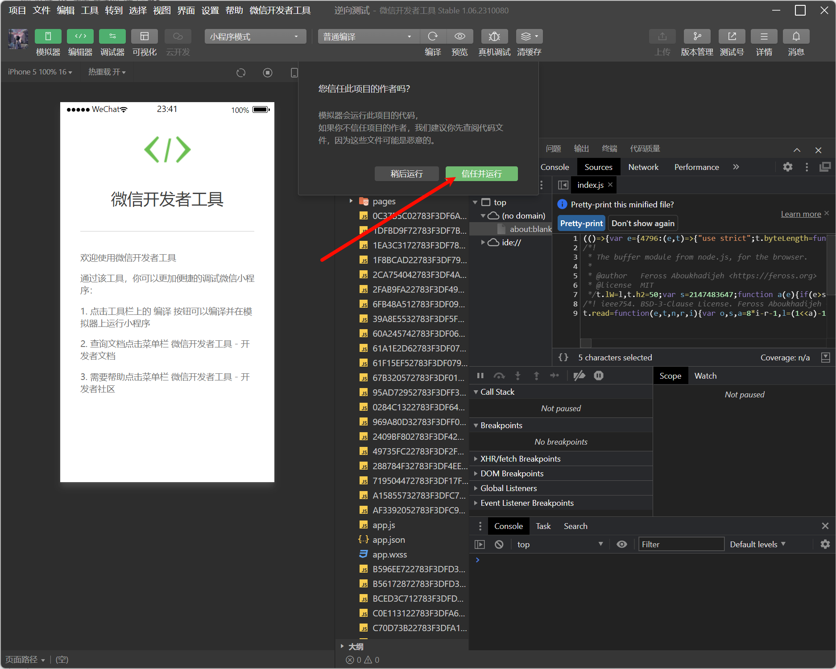The width and height of the screenshot is (836, 669).
Task: Open the 热重载 hot reload dropdown
Action: coord(107,72)
